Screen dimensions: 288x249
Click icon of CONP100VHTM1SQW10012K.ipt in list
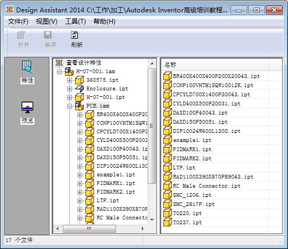(x=167, y=86)
